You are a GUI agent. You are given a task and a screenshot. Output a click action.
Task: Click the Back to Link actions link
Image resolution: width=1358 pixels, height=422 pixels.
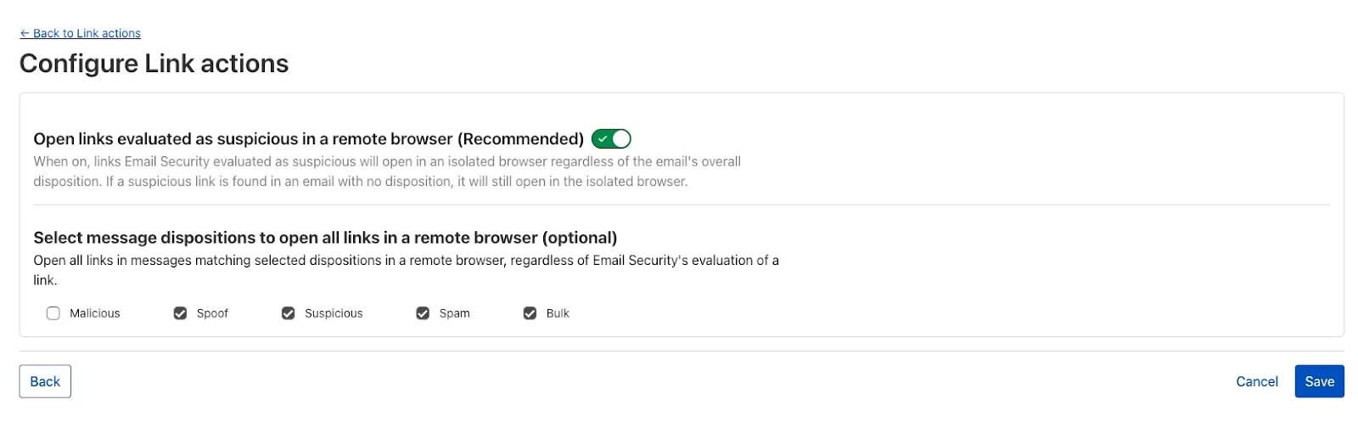(x=81, y=33)
